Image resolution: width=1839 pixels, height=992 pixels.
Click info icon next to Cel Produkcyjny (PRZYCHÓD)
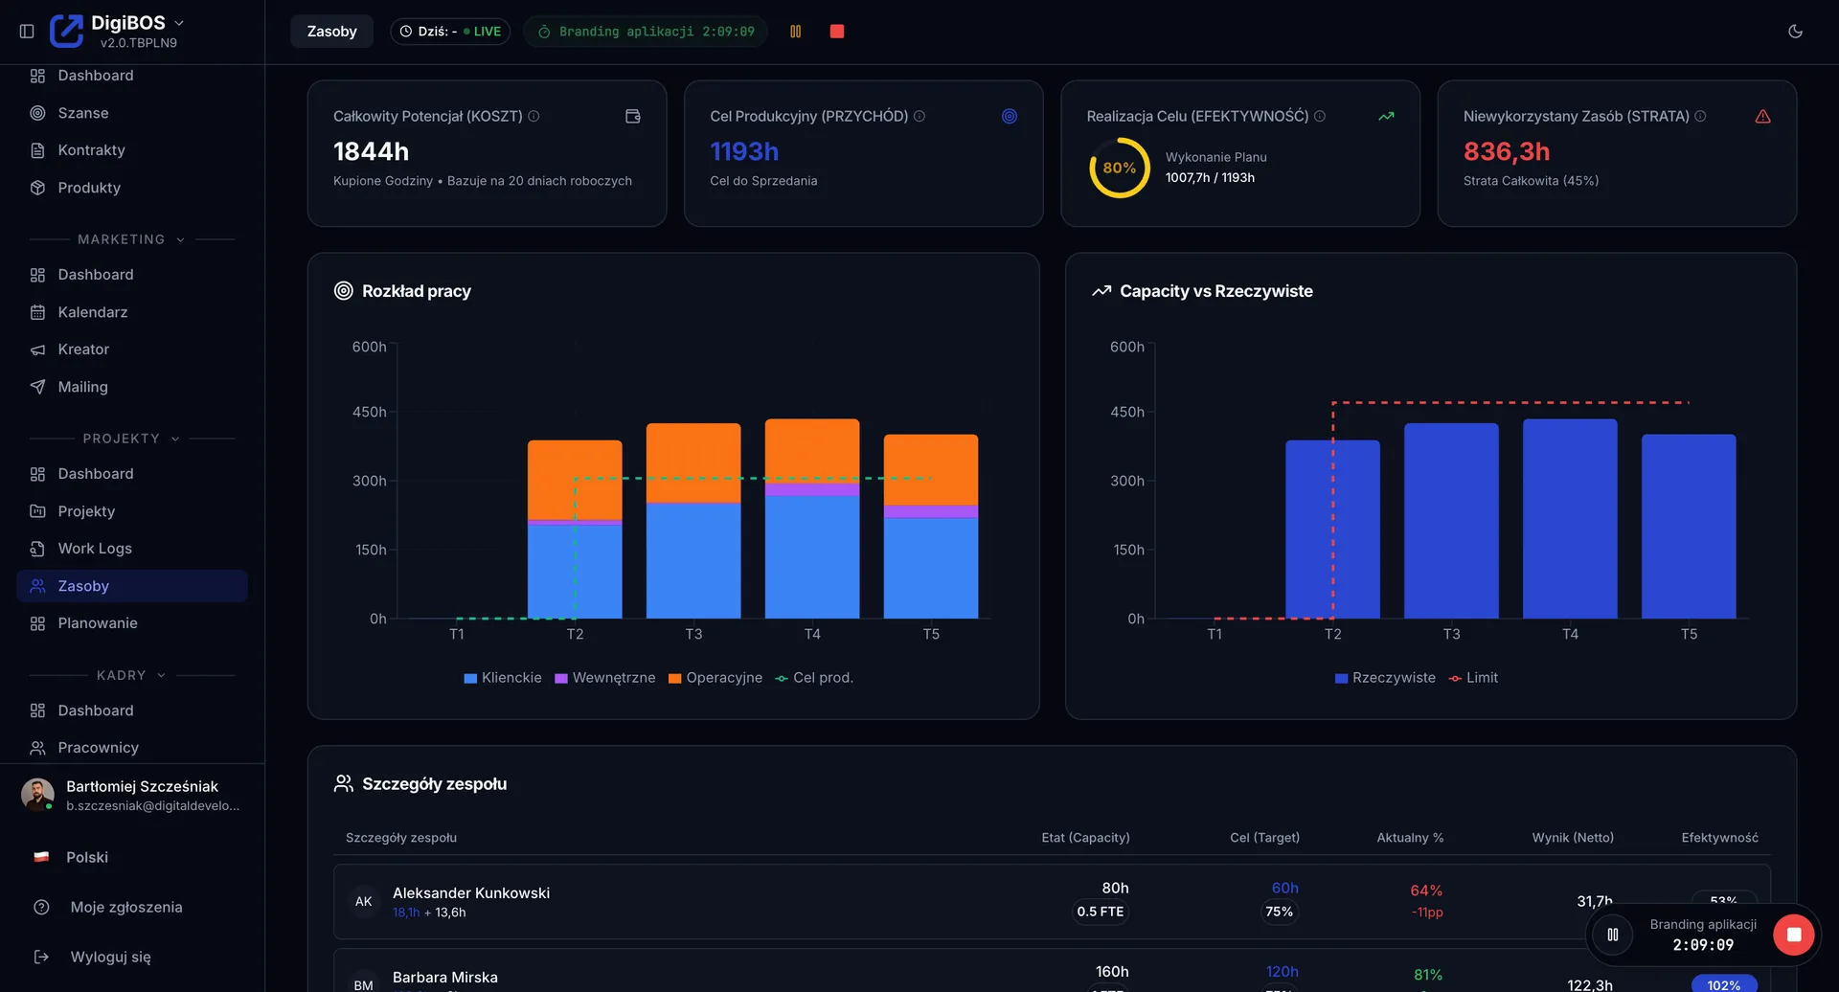[x=919, y=116]
